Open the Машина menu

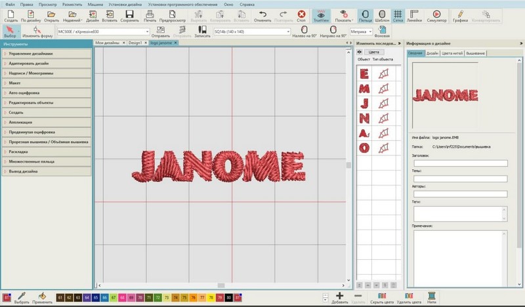click(95, 5)
